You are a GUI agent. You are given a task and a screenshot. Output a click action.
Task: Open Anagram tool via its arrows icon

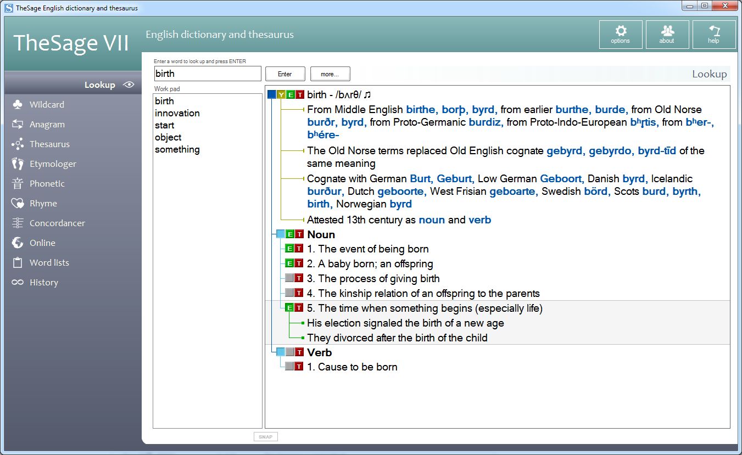[x=18, y=124]
